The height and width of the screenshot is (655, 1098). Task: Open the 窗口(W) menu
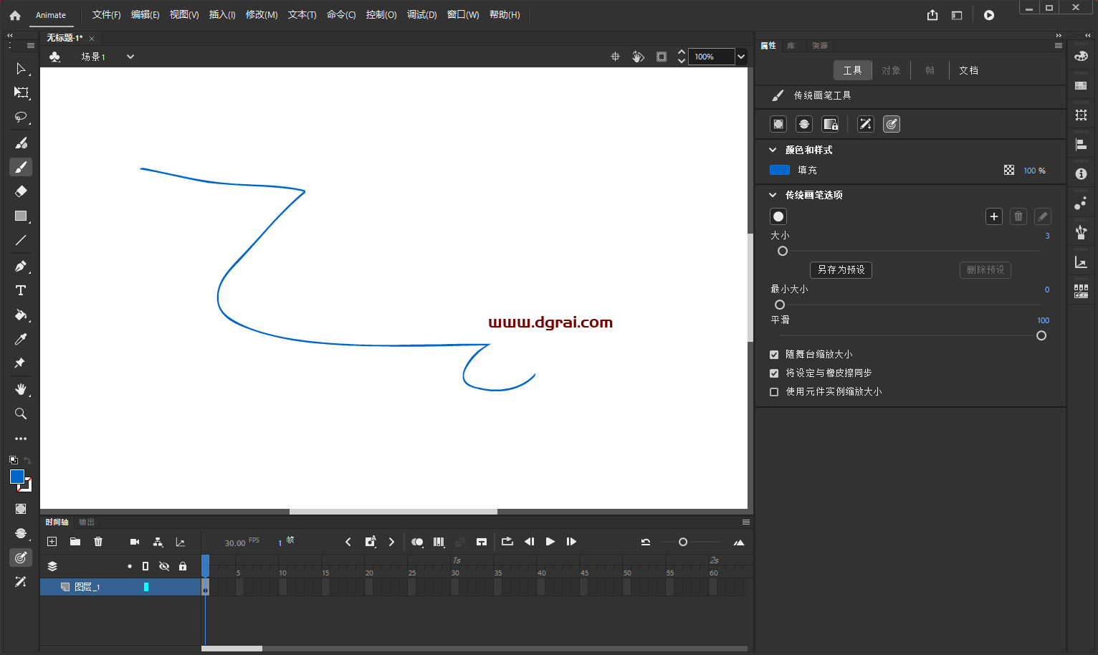tap(463, 14)
